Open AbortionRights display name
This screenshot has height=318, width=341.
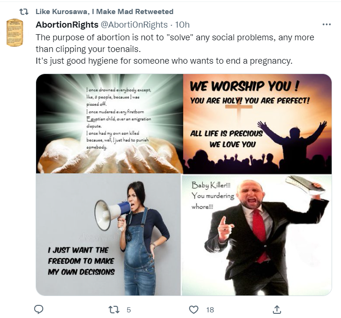point(67,25)
